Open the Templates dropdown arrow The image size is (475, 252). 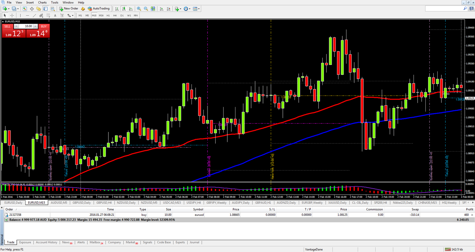pos(199,9)
